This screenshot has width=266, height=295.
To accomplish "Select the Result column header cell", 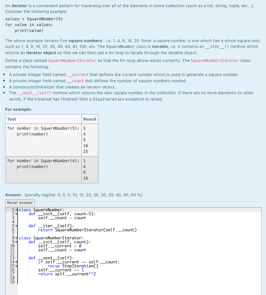I will point(89,119).
